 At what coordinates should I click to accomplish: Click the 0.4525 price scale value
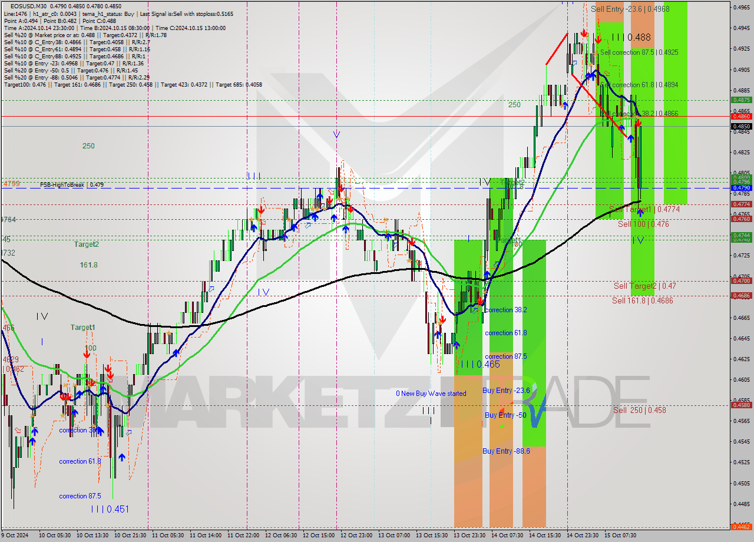point(741,462)
